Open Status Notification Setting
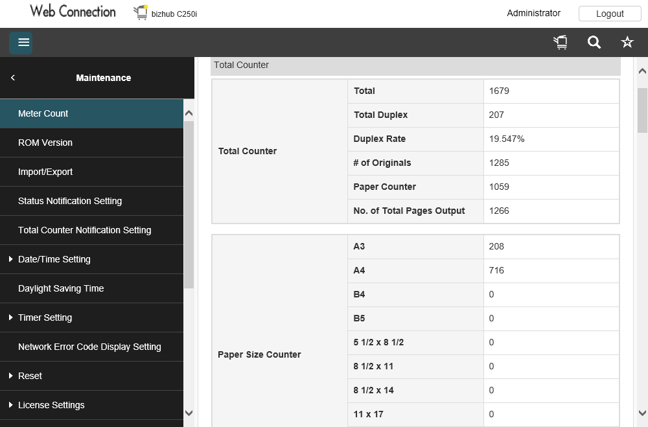 point(92,201)
